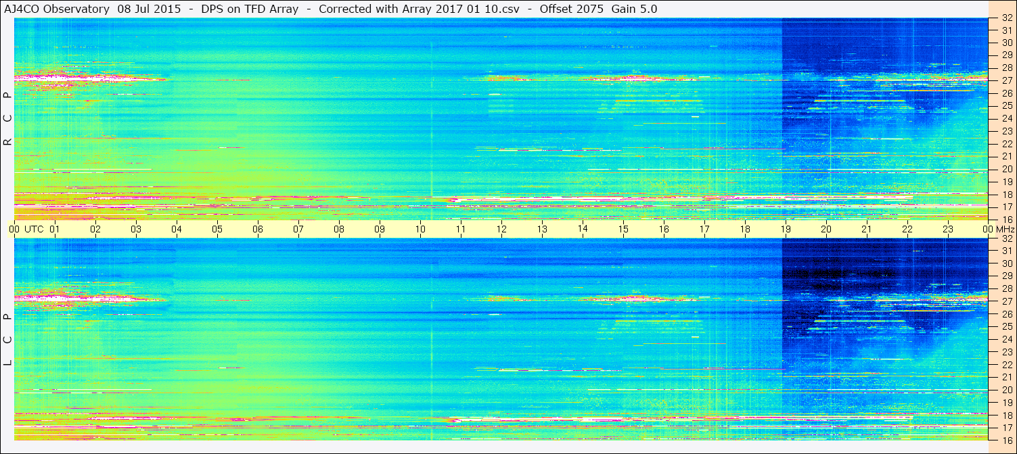Screen dimensions: 1017x454
Task: Click the RCP polarization axis label
Action: tap(7, 119)
